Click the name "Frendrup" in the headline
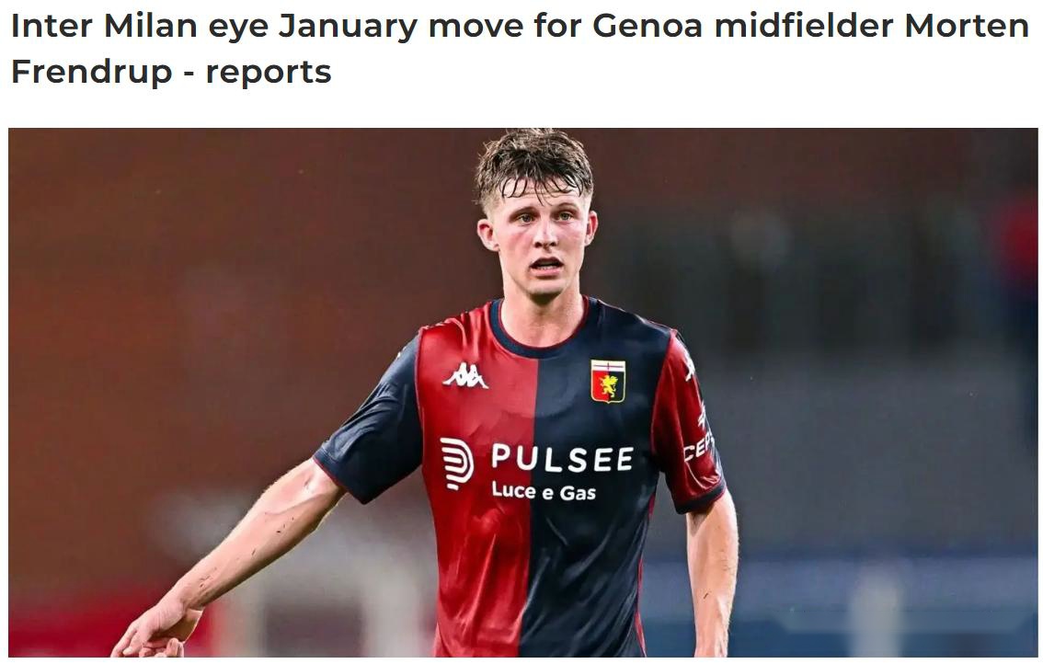 tap(92, 72)
